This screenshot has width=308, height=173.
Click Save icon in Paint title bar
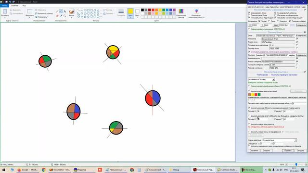click(x=6, y=2)
